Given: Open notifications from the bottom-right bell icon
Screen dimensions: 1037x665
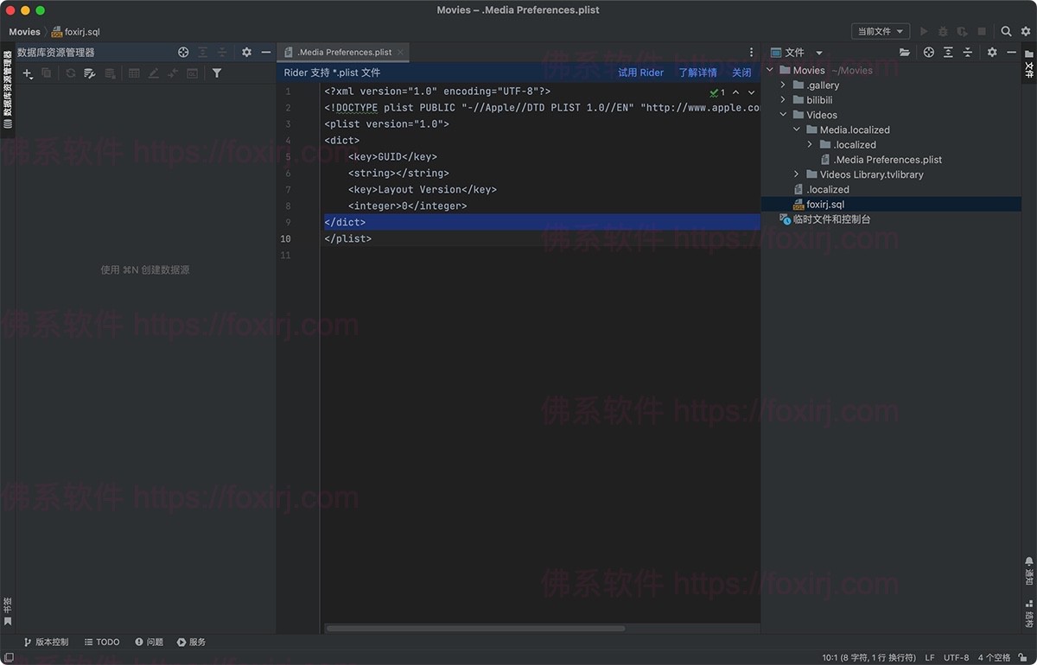Looking at the screenshot, I should [1028, 560].
